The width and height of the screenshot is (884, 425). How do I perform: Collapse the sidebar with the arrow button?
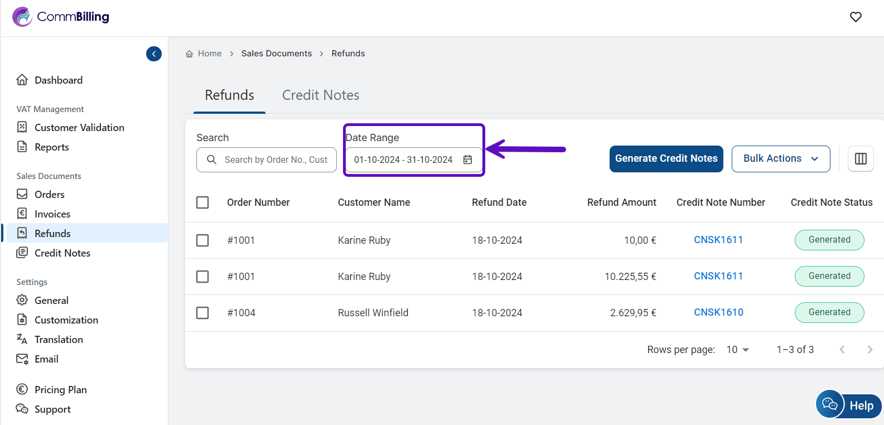coord(154,54)
